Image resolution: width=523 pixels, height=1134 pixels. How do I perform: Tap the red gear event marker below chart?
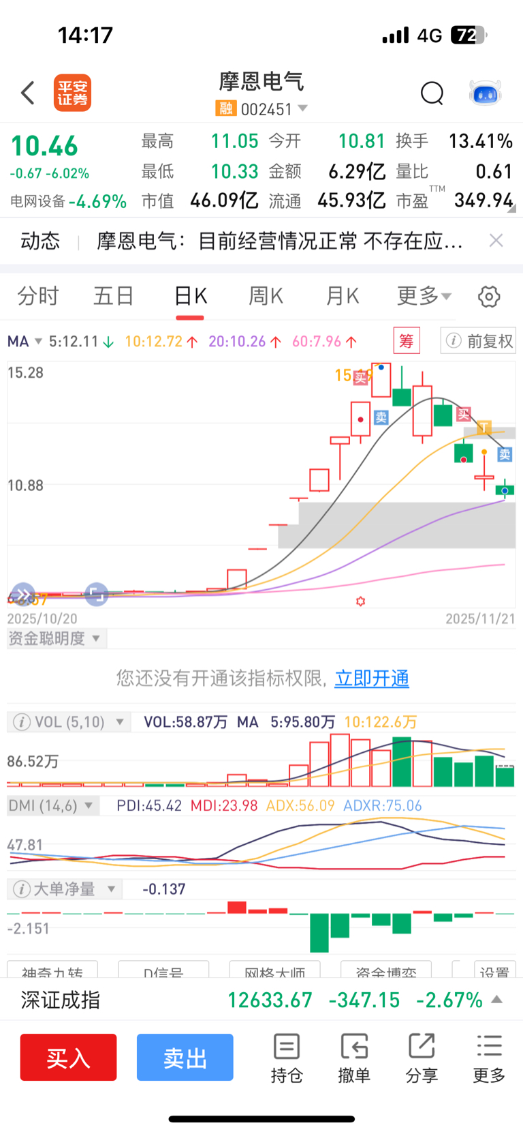(x=361, y=601)
